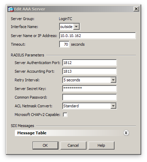Click the Server Accounting Port field

[x=90, y=71]
